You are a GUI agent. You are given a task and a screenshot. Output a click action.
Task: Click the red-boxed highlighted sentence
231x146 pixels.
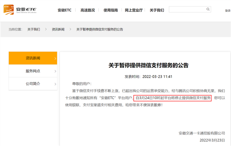tap(172, 98)
